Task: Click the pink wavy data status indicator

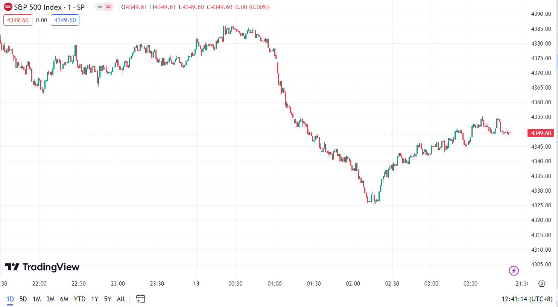Action: [x=108, y=7]
